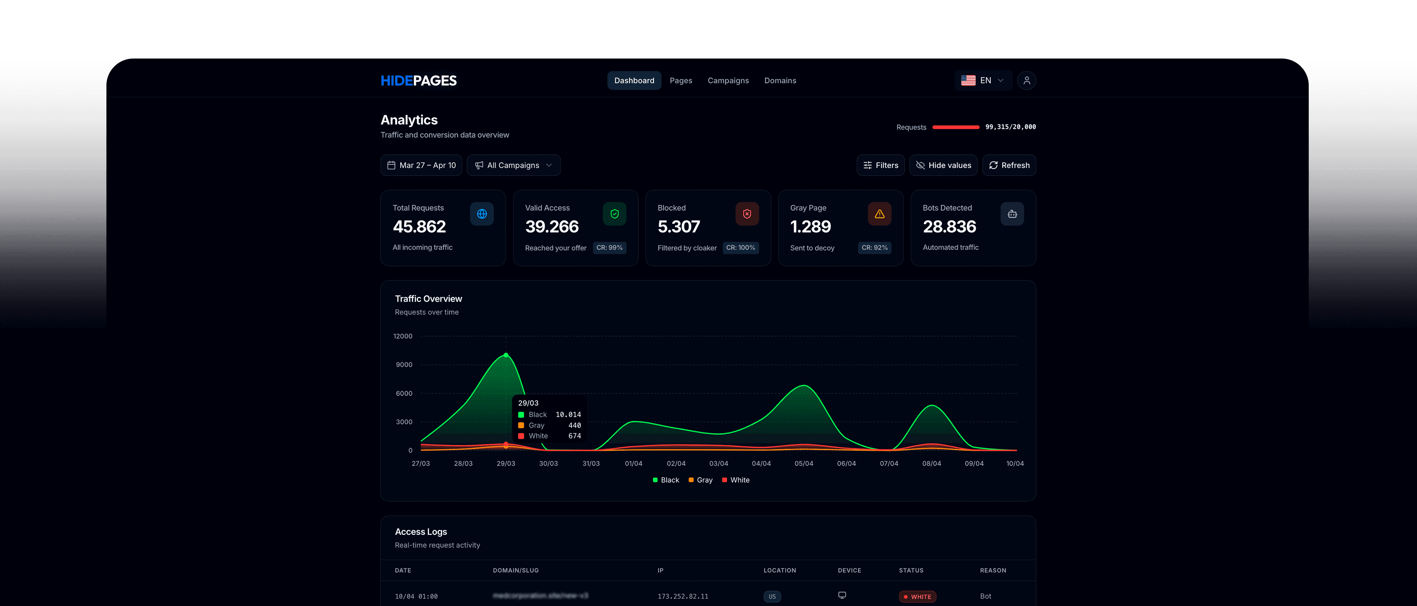
Task: Toggle the Black series in the chart legend
Action: pos(666,480)
